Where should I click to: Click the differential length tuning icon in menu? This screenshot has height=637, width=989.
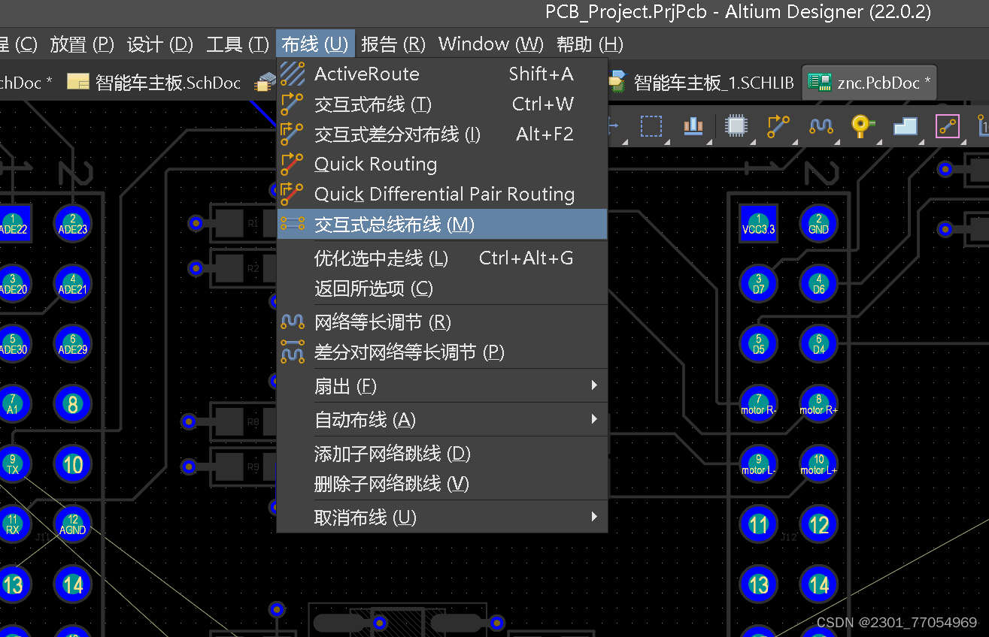pos(293,351)
